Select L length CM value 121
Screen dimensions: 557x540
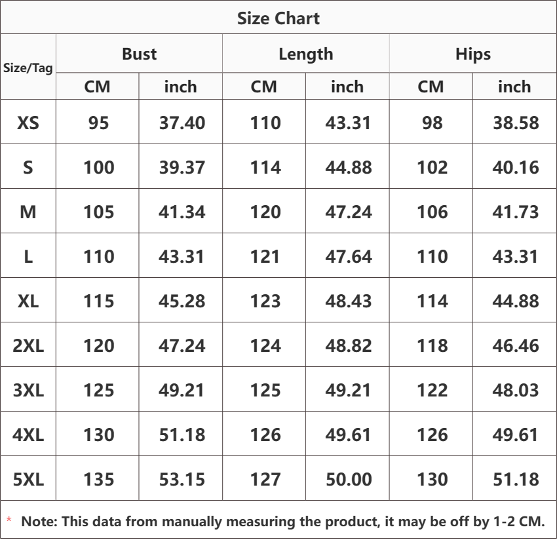(x=265, y=256)
